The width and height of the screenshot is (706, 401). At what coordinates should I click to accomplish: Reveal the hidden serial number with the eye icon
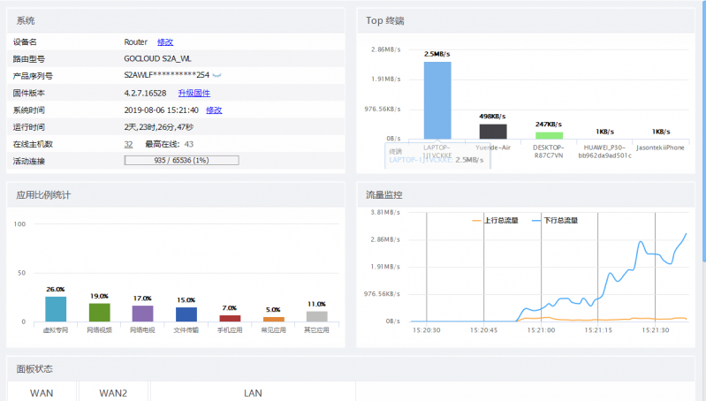coord(216,75)
